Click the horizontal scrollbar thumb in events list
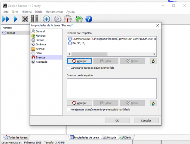This screenshot has width=190, height=144. pyautogui.click(x=89, y=54)
